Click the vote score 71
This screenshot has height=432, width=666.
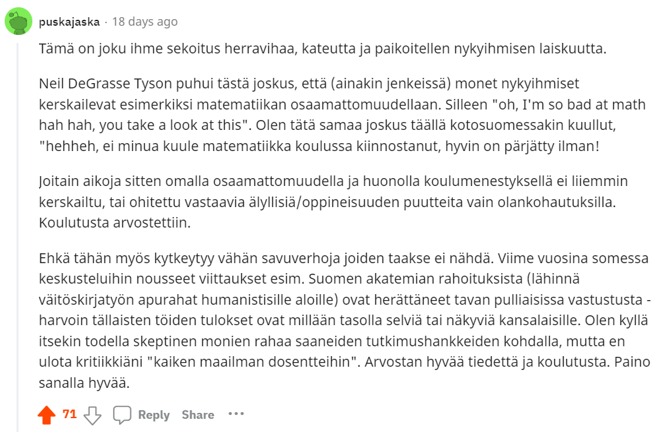point(69,414)
